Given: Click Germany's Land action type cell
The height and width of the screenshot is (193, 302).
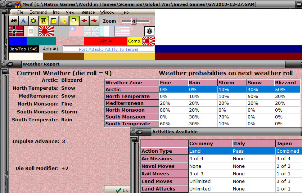Looking at the screenshot, I should tap(210, 151).
